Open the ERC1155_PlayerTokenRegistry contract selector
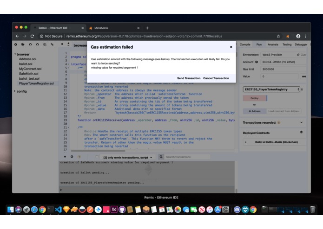 click(271, 89)
